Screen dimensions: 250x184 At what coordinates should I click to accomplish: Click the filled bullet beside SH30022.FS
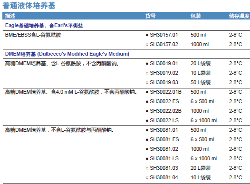[x=147, y=102]
